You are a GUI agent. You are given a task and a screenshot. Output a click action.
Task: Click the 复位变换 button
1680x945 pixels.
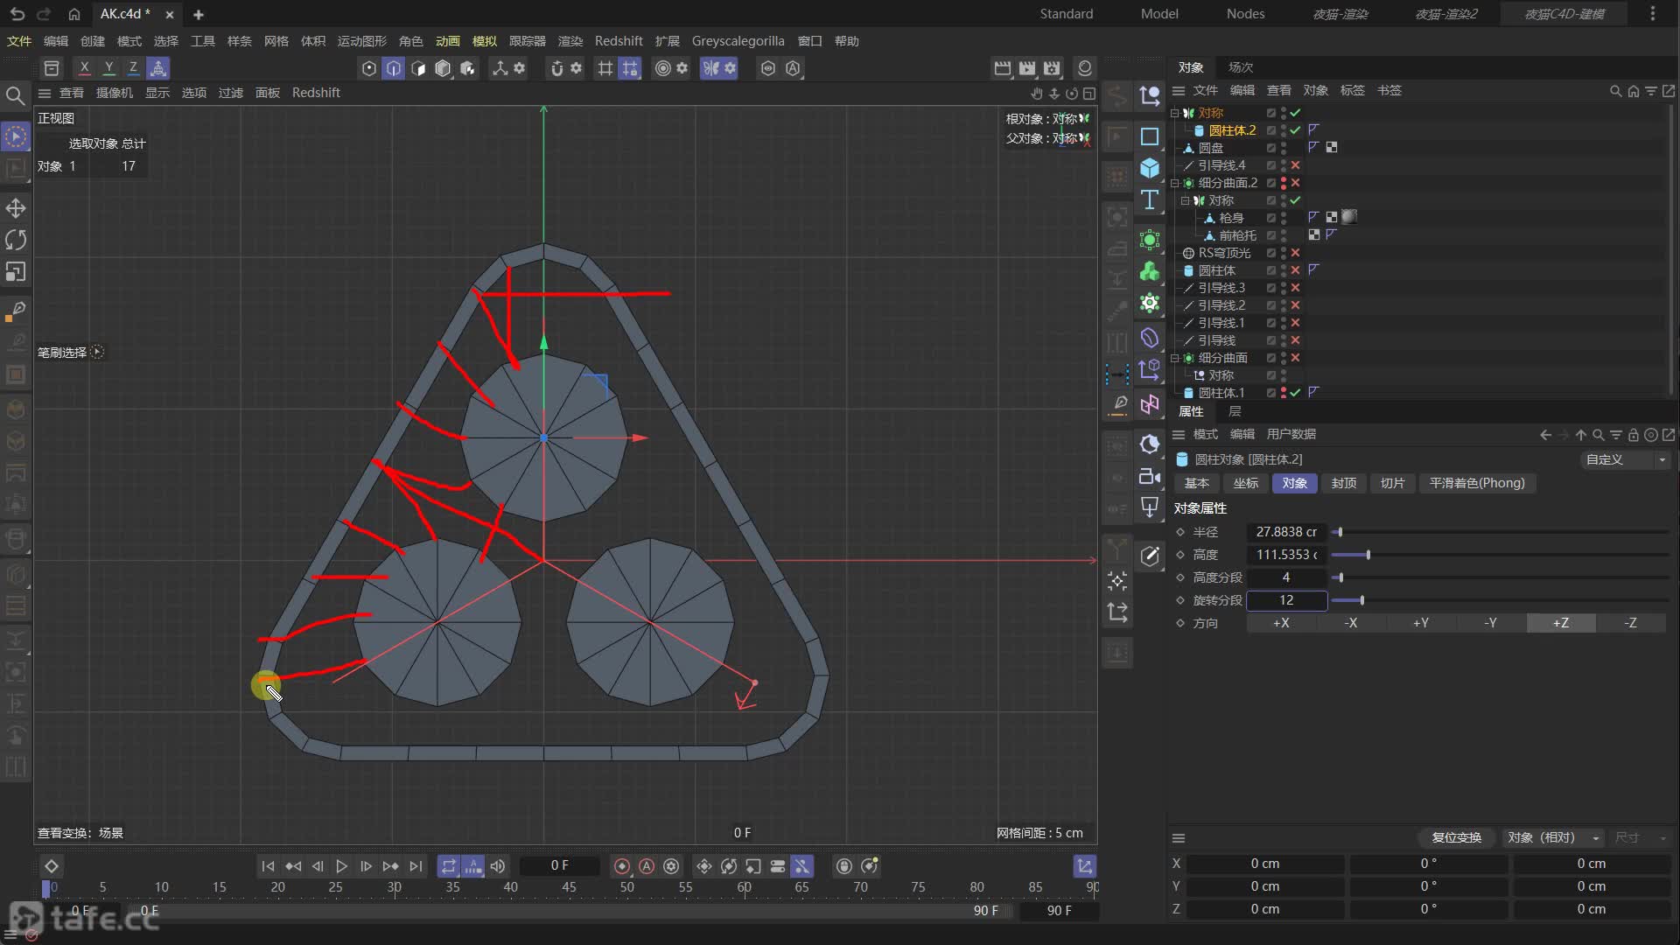[1456, 837]
